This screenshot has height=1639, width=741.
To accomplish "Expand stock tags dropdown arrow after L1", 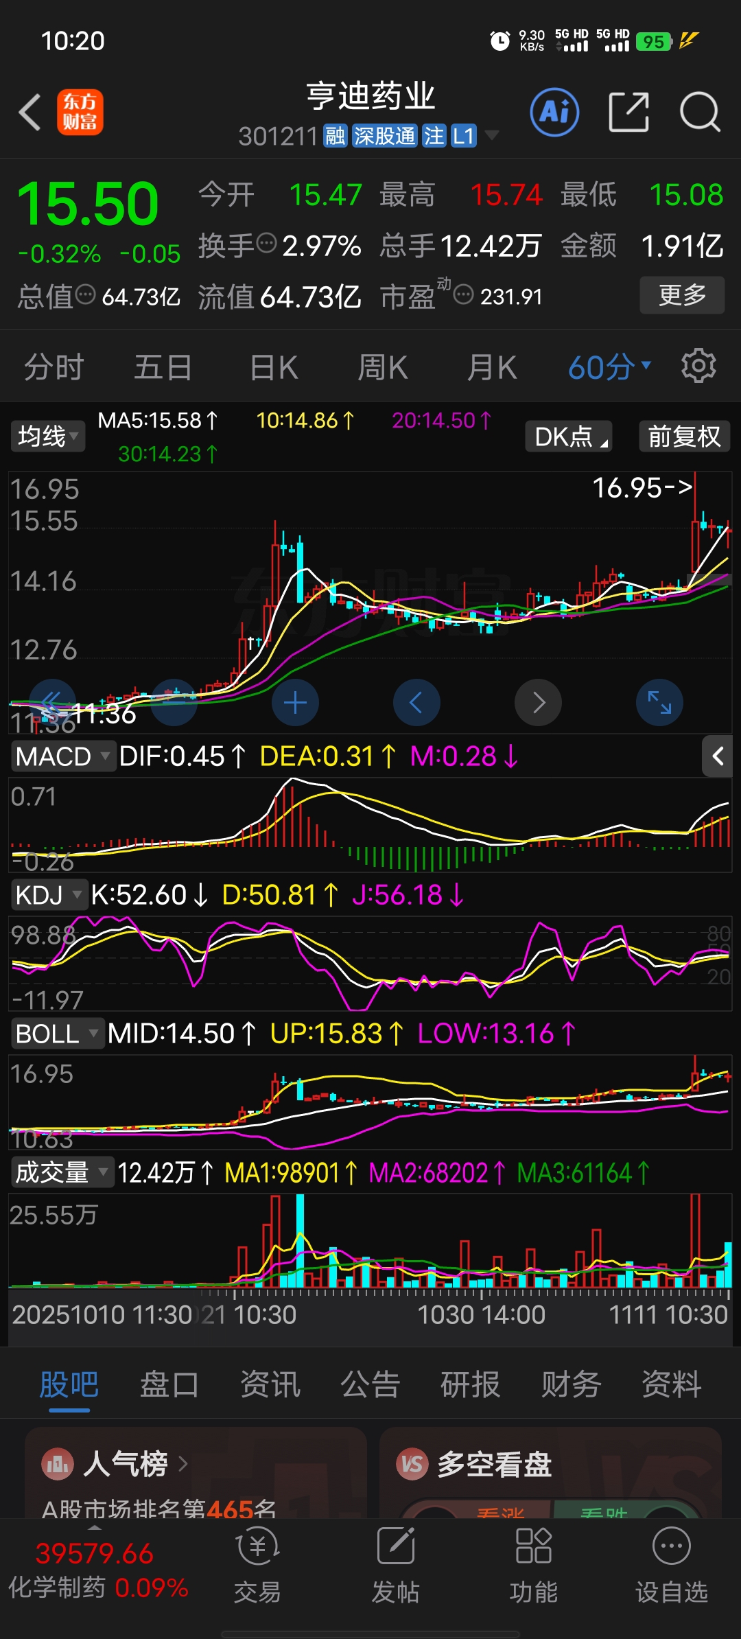I will [x=492, y=135].
